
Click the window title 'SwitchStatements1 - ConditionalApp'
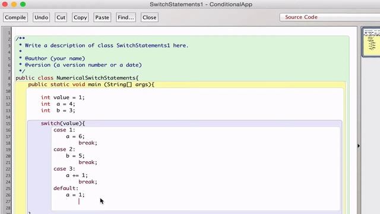tap(201, 4)
